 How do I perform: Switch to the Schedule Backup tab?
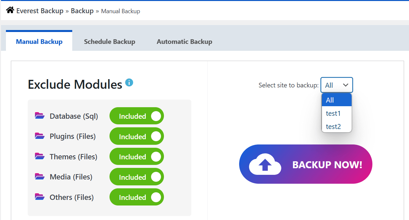coord(110,42)
